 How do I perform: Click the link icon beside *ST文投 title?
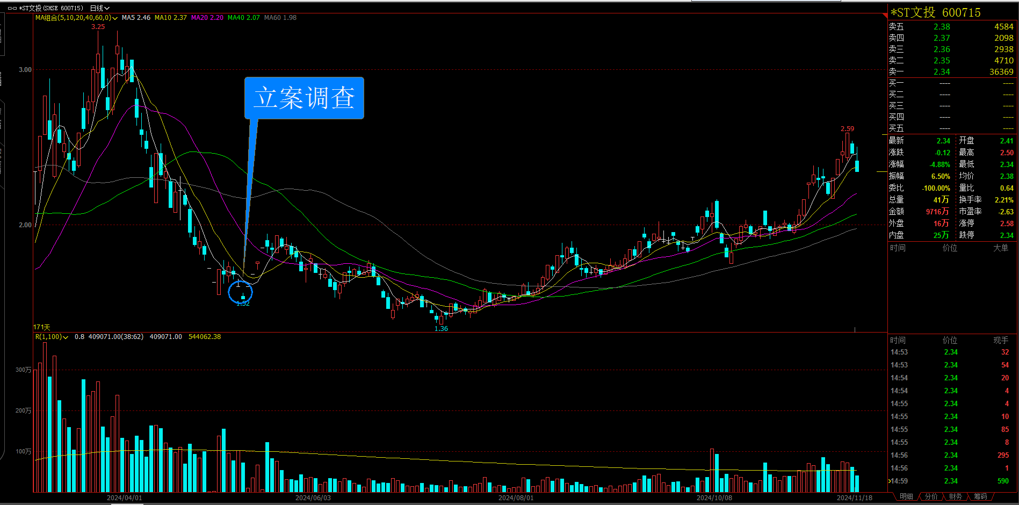(12, 8)
